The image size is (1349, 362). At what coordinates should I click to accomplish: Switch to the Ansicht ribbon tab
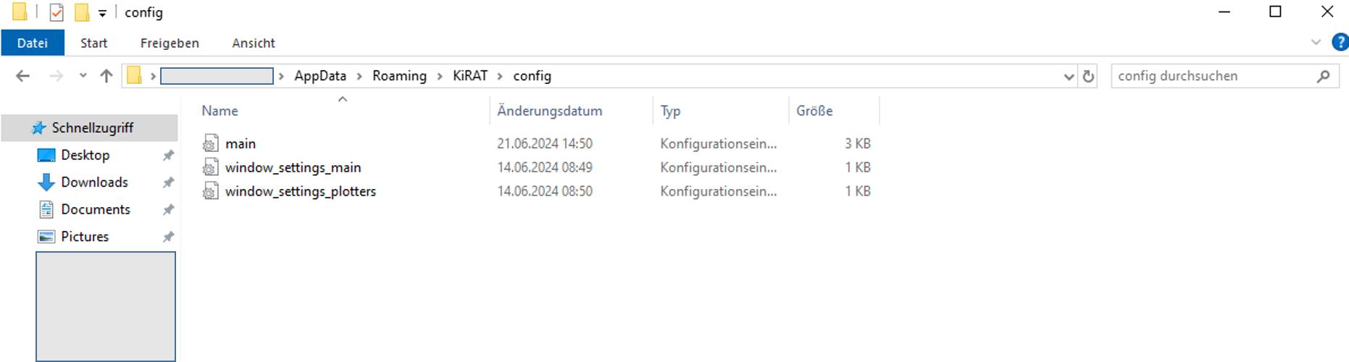tap(254, 43)
